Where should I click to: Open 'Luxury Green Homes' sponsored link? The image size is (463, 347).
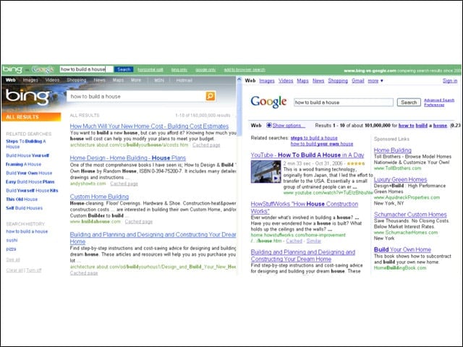400,179
